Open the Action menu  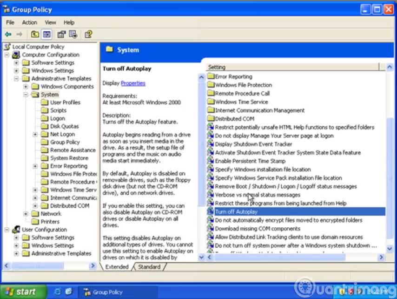30,22
